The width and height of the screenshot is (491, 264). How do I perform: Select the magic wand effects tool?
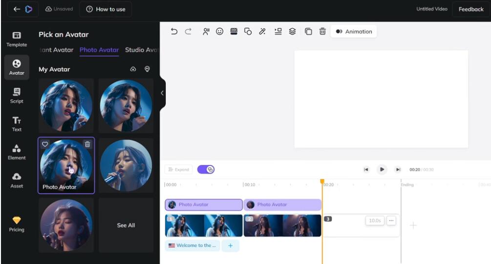262,32
